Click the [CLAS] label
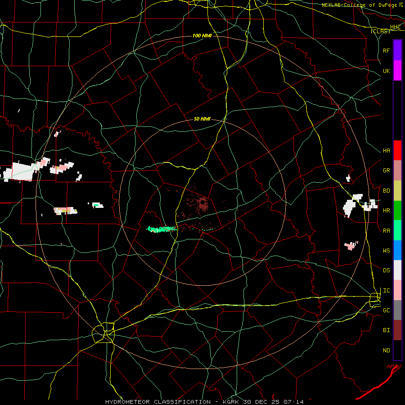 coord(380,31)
